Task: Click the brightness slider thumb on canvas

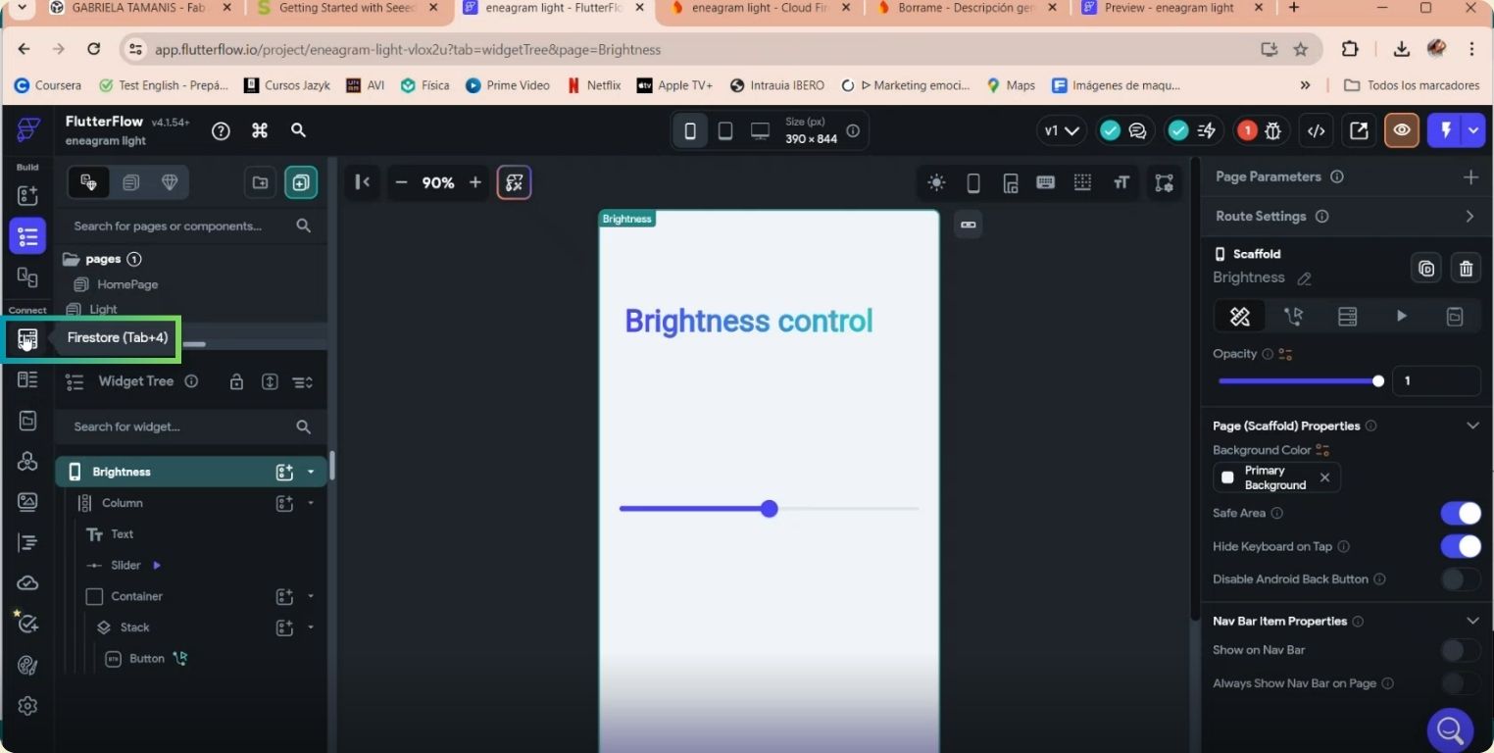Action: click(x=770, y=509)
